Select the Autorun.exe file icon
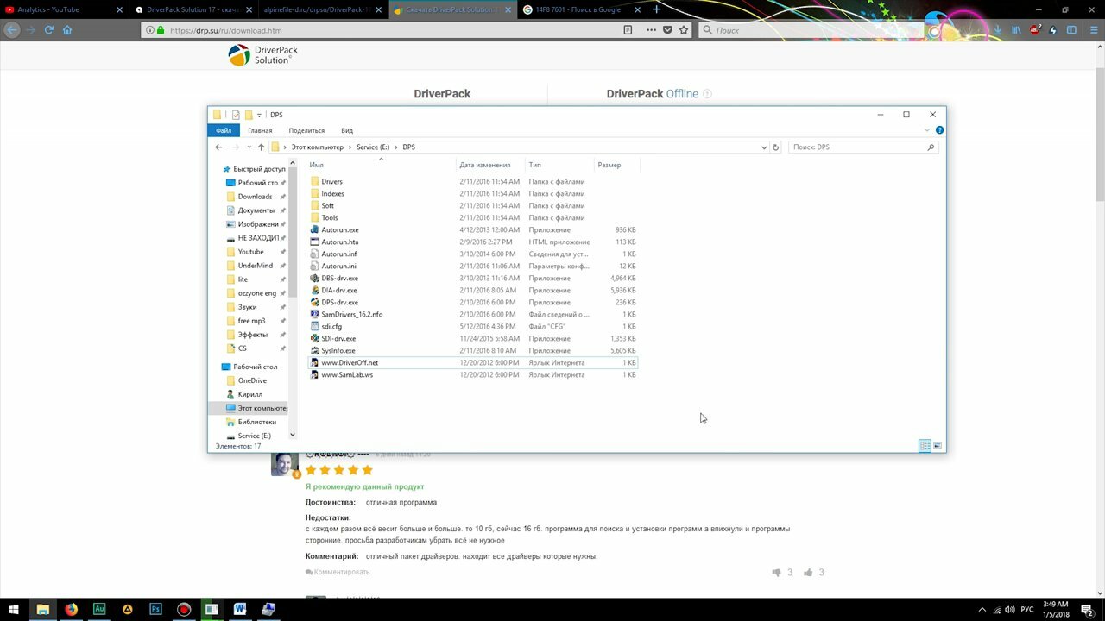1105x621 pixels. [315, 230]
